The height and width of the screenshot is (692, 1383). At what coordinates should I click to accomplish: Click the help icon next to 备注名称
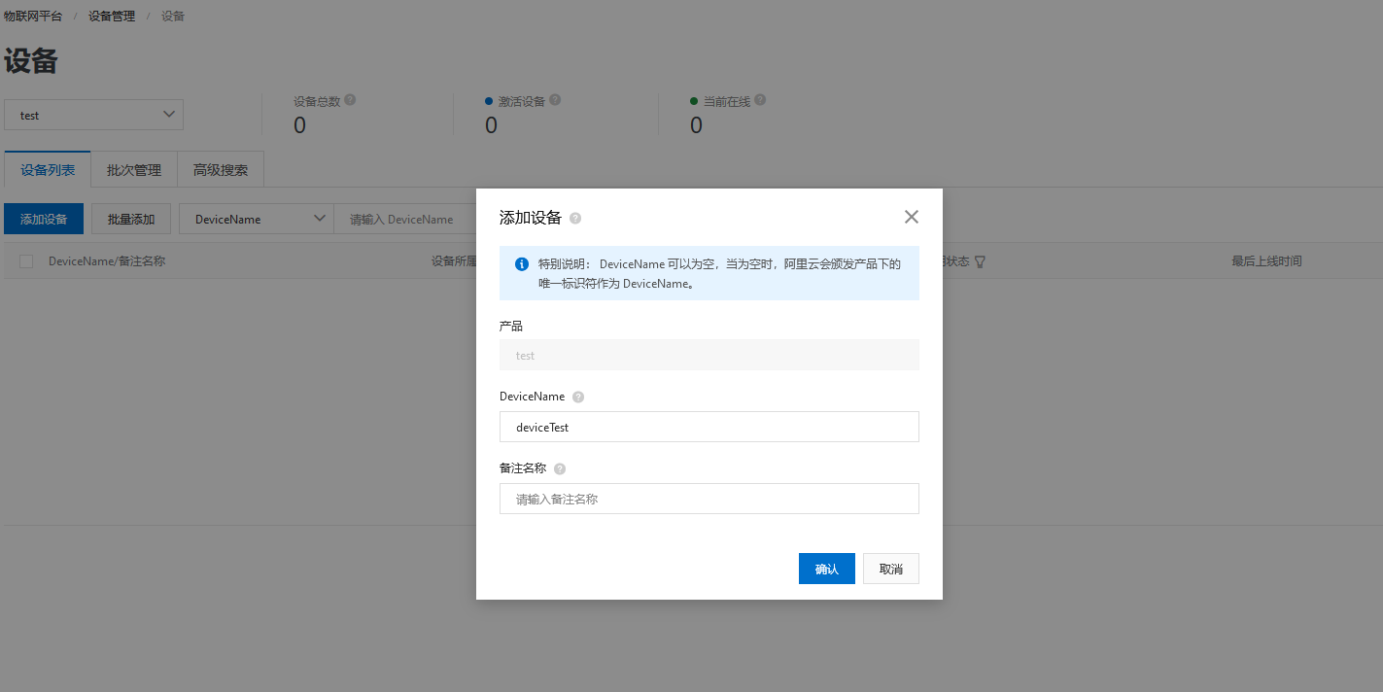coord(559,467)
